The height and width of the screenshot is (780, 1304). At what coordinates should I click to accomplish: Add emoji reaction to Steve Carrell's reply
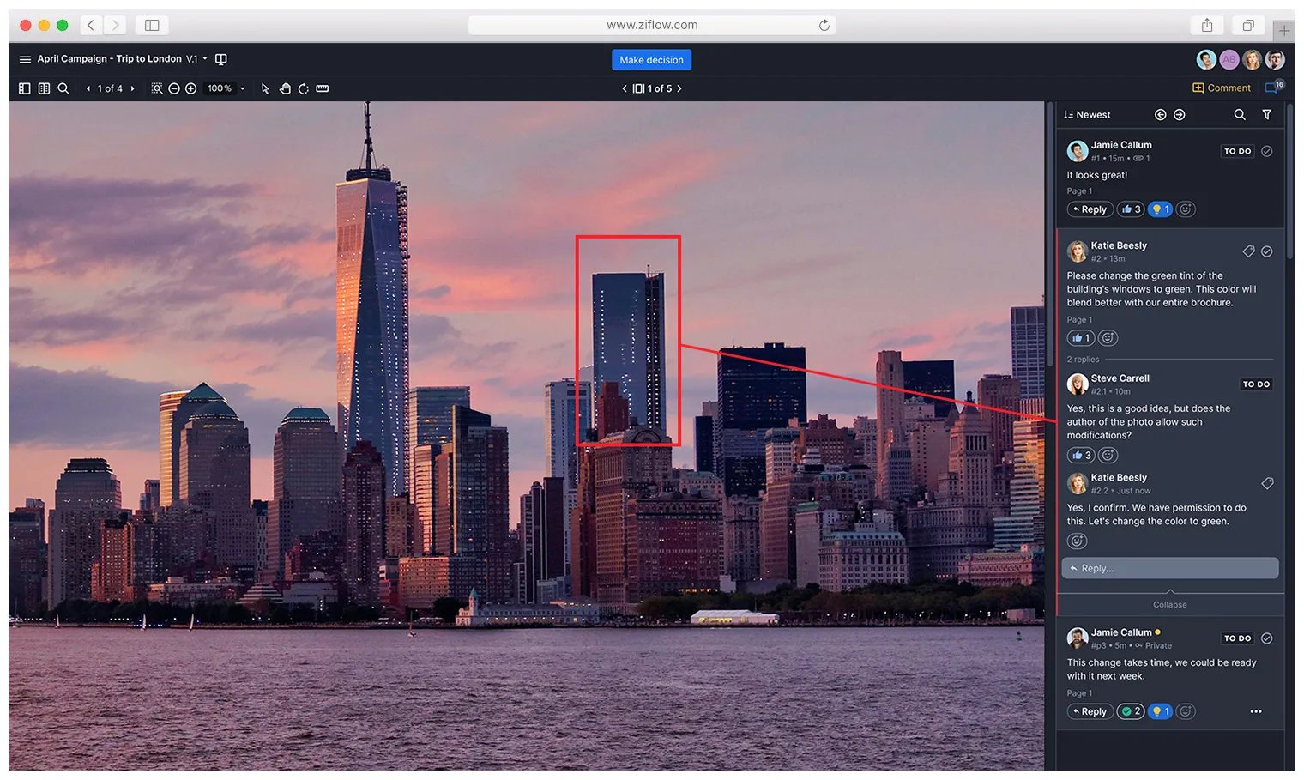click(1108, 456)
